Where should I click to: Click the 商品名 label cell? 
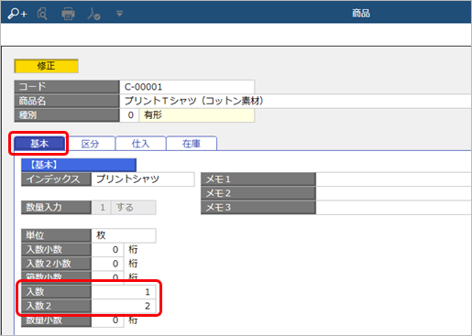67,101
